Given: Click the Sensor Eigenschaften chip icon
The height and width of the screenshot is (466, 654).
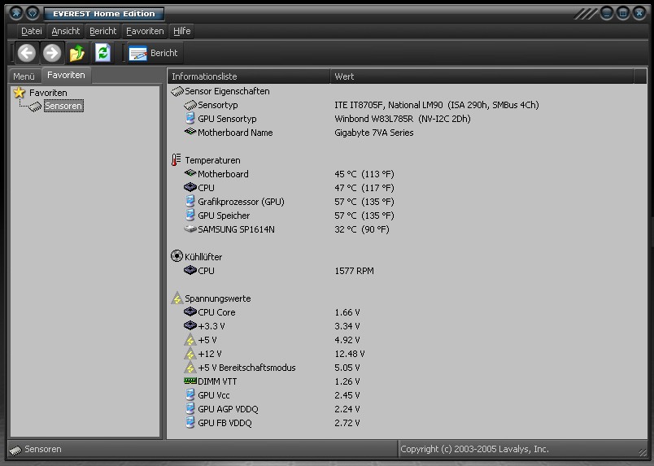Looking at the screenshot, I should pyautogui.click(x=177, y=91).
